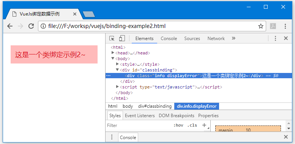Show more DevTools tabs chevron
This screenshot has width=295, height=144.
point(233,39)
